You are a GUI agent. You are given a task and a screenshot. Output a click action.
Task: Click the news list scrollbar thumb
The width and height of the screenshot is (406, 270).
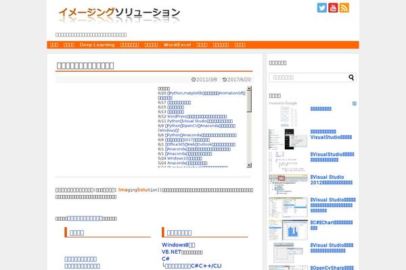point(249,101)
